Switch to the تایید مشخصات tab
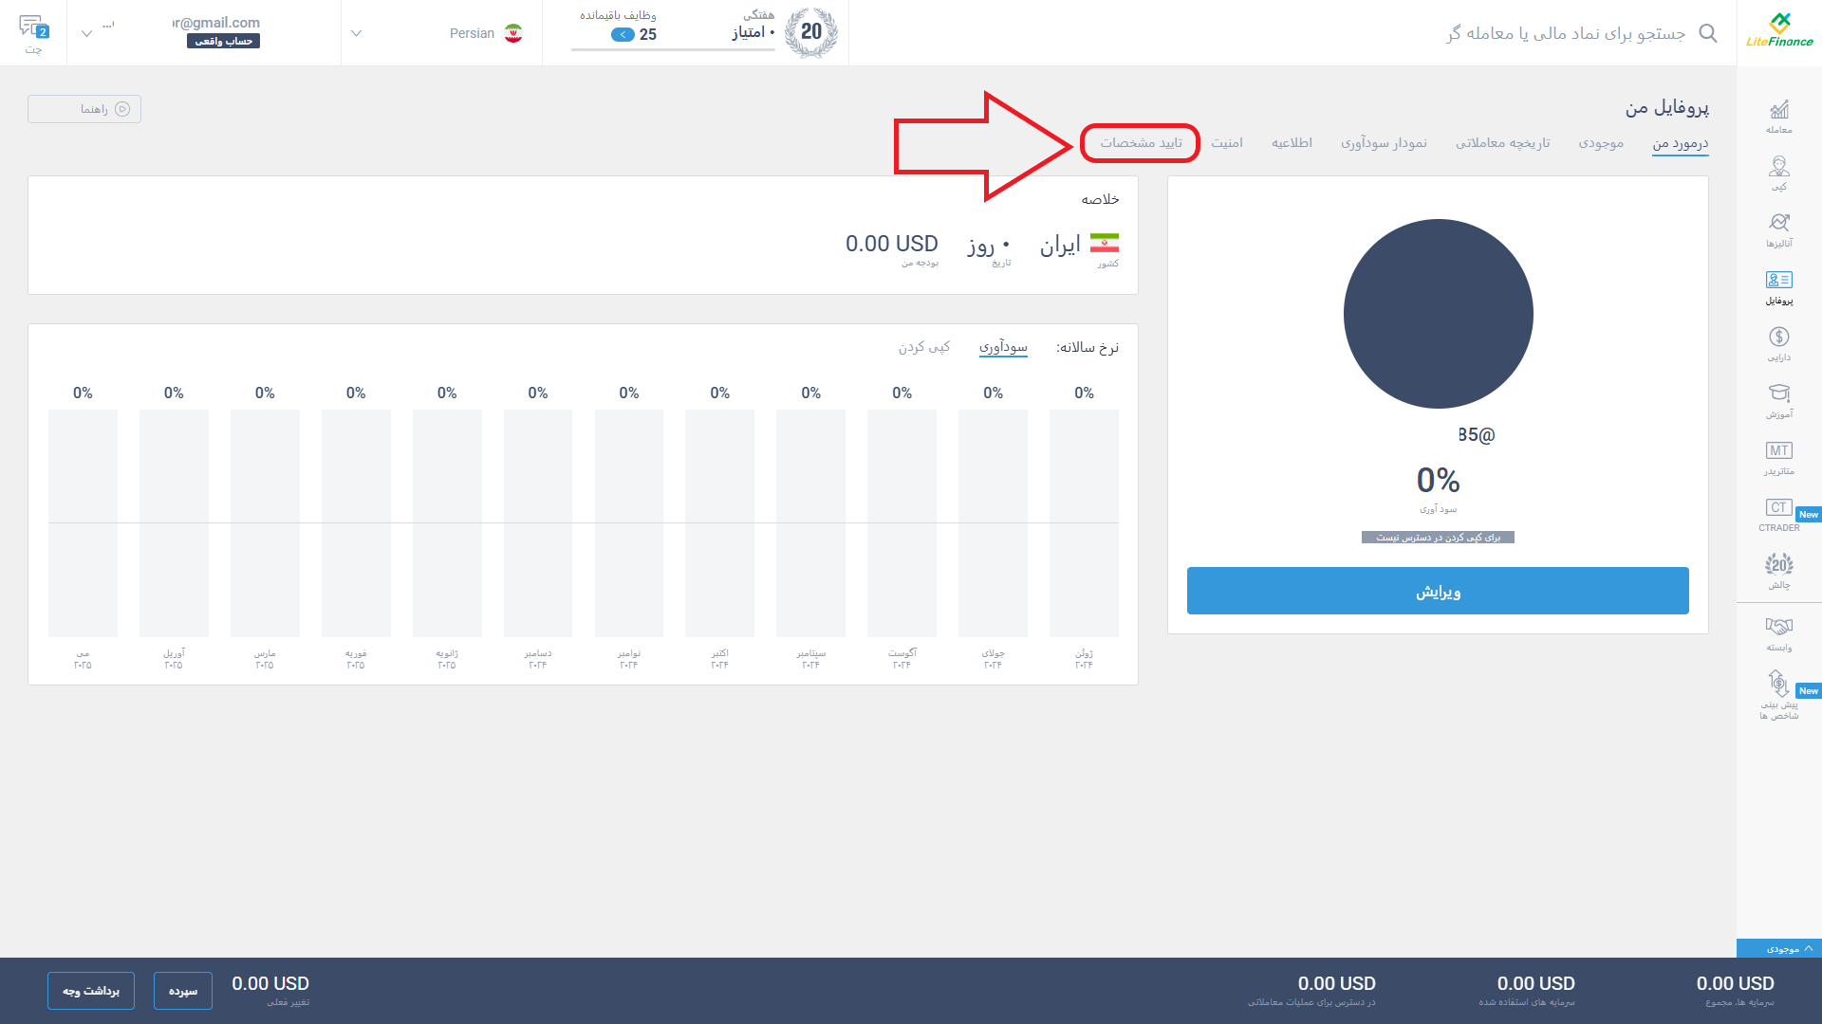Viewport: 1822px width, 1024px height. tap(1141, 143)
